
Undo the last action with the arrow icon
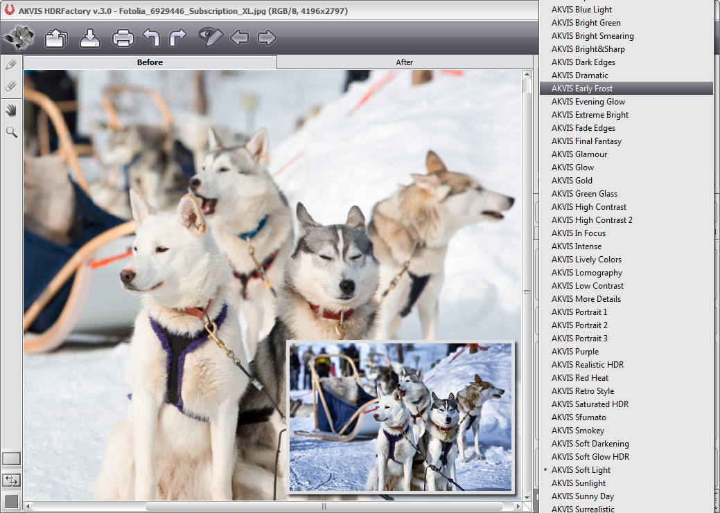tap(151, 37)
